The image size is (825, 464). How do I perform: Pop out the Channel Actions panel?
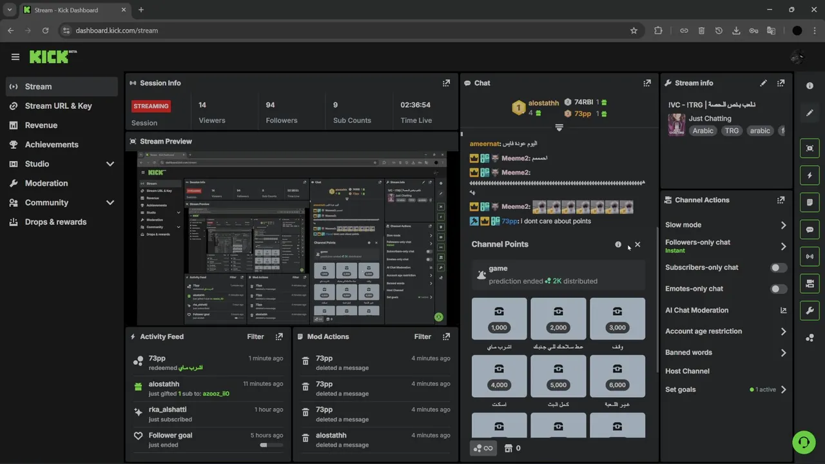[x=781, y=200]
